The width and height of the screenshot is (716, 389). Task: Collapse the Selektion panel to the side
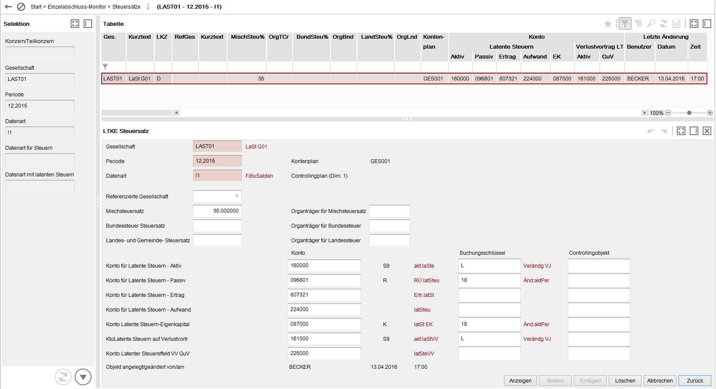click(88, 24)
